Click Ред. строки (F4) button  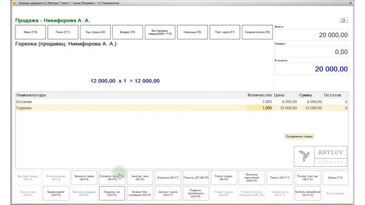[x=95, y=32]
